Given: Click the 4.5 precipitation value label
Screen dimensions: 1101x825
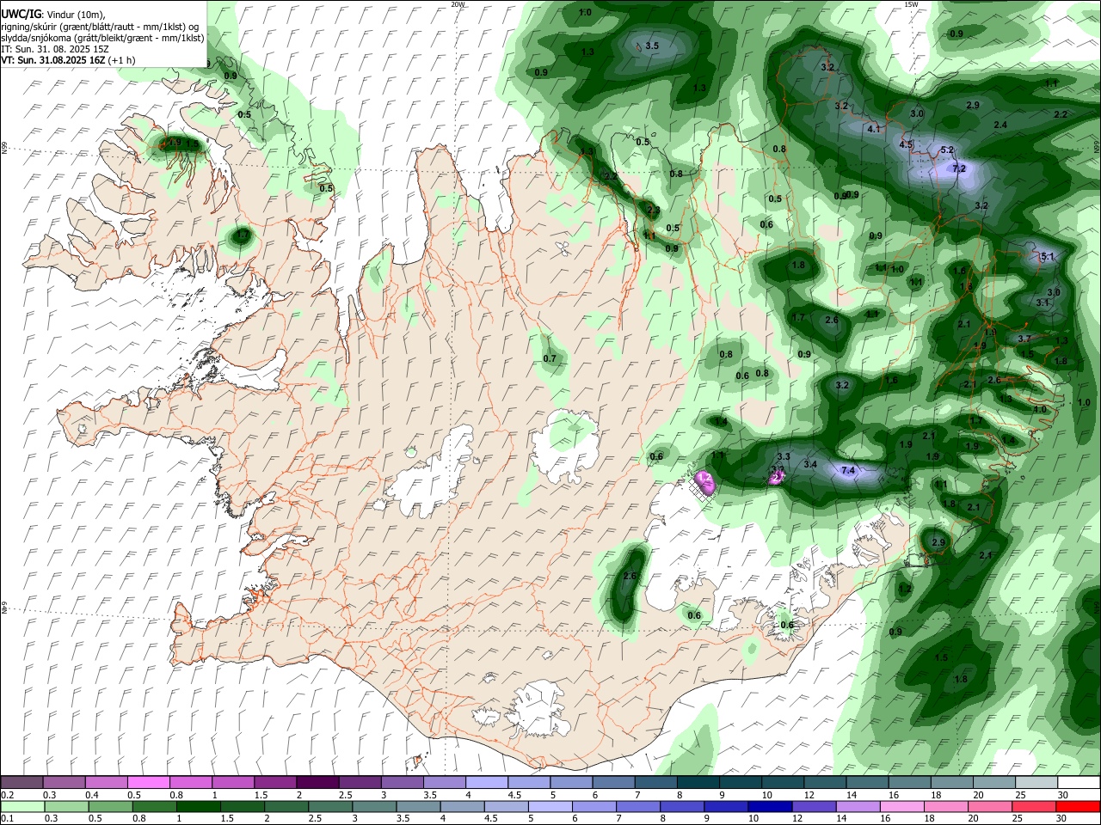Looking at the screenshot, I should click(906, 144).
